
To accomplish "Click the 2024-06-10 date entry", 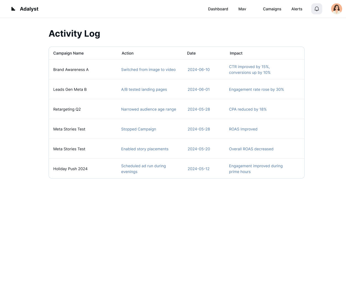I will [x=198, y=70].
